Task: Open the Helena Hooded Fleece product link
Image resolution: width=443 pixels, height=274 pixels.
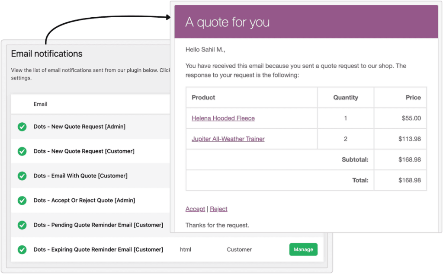Action: [223, 118]
